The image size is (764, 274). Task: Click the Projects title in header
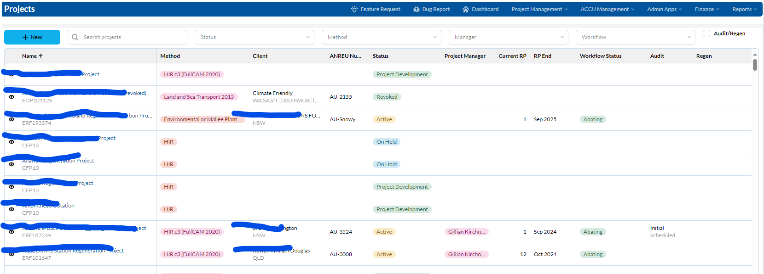[19, 9]
